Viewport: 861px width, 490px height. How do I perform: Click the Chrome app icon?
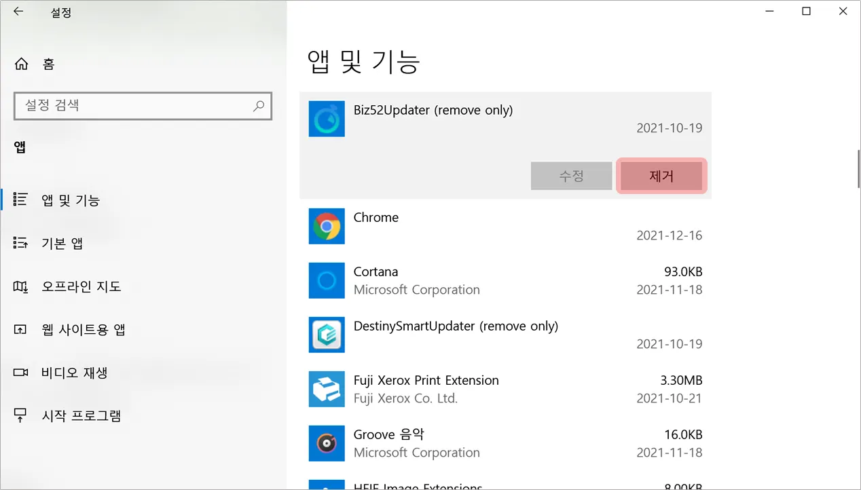coord(327,226)
